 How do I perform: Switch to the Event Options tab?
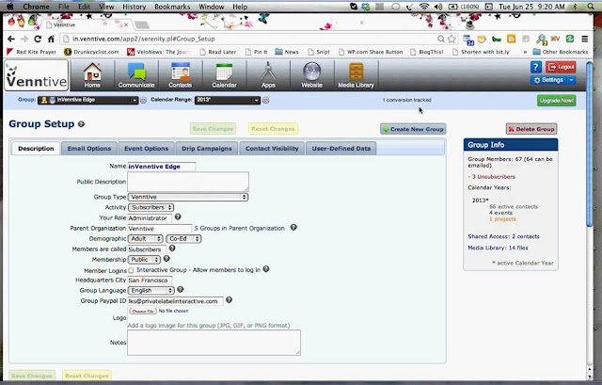tap(147, 149)
